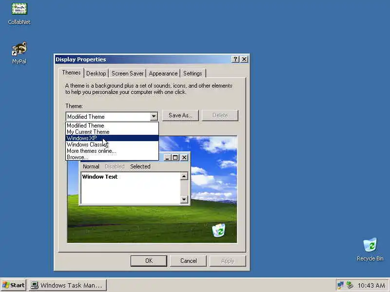Choose Browse... in theme list
Screen dimensions: 390x292
(x=112, y=157)
